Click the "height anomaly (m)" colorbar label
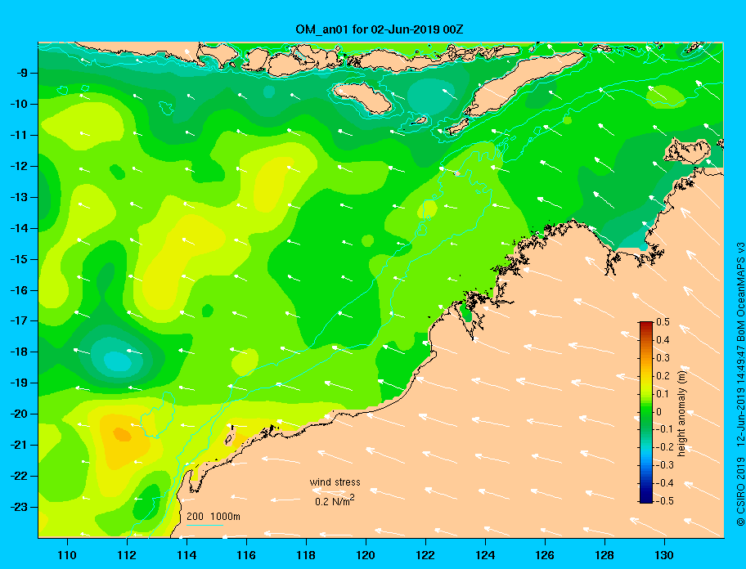746x569 pixels. [x=681, y=414]
